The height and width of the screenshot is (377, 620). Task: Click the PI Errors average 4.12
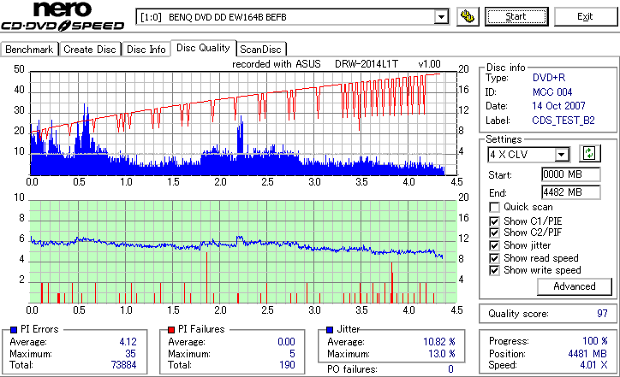(128, 341)
